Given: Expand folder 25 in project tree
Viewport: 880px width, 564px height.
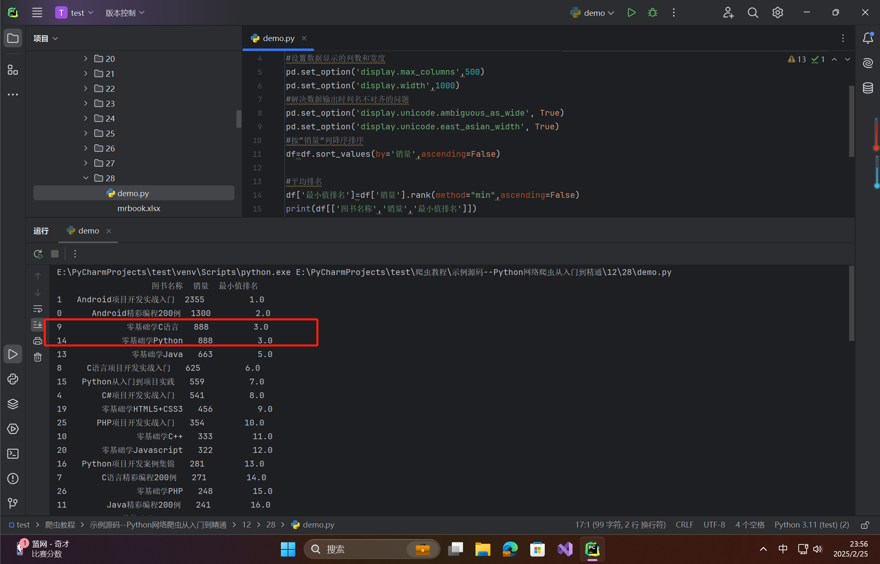Looking at the screenshot, I should point(85,133).
